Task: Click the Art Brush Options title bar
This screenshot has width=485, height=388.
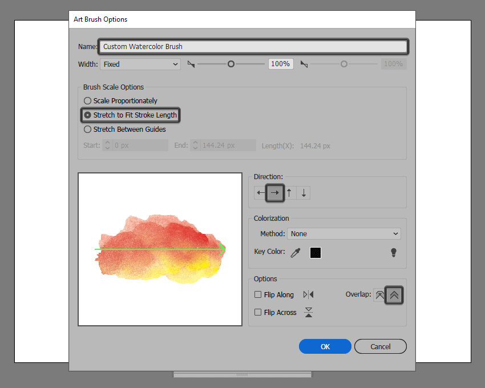Action: click(242, 19)
